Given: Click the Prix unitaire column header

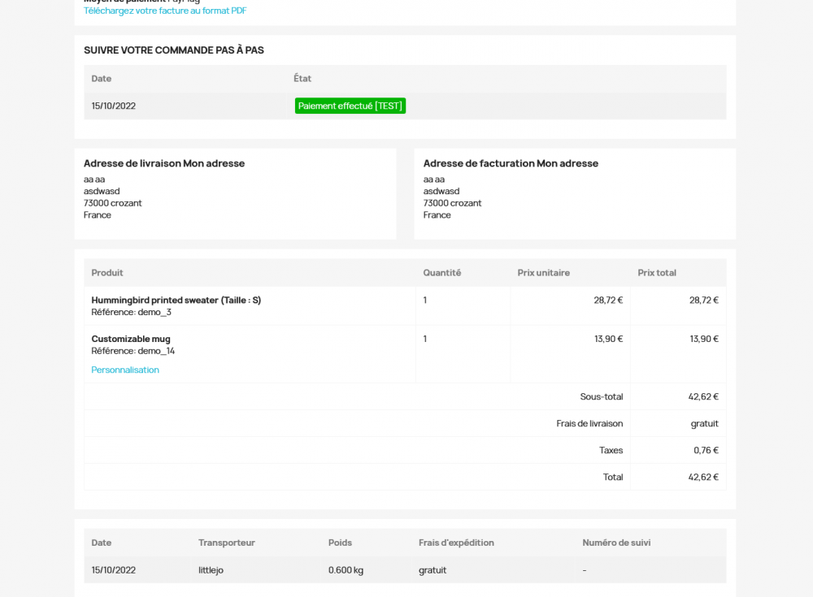Looking at the screenshot, I should pos(544,273).
